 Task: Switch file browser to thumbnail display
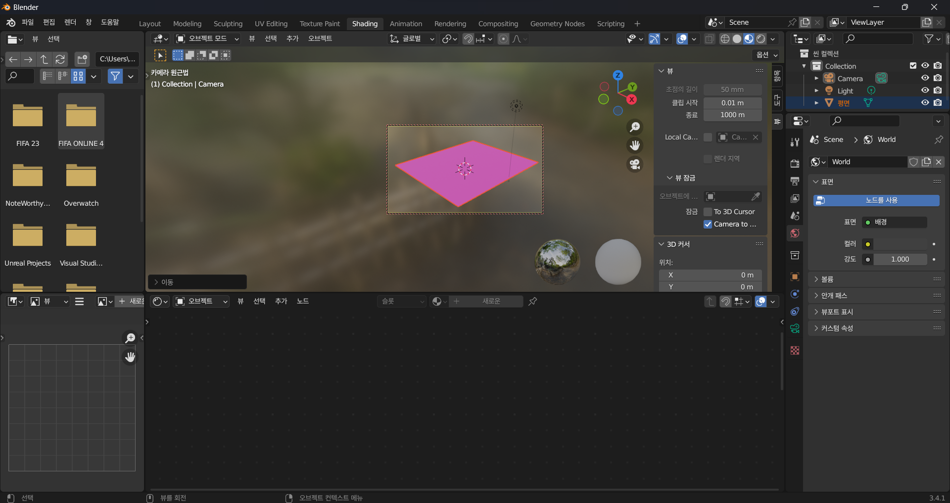tap(78, 76)
